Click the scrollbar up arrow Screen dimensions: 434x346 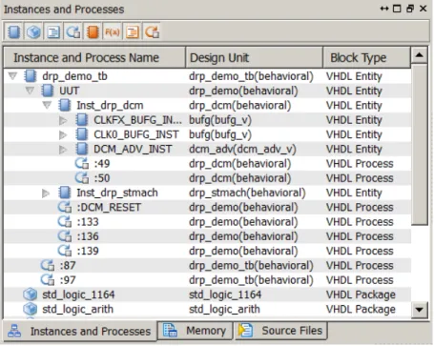(420, 55)
